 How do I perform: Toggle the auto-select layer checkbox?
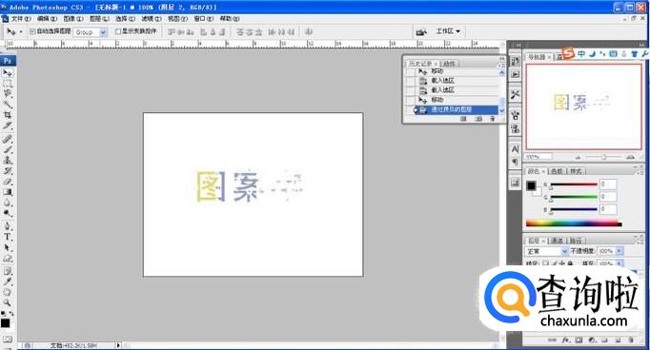pos(32,31)
